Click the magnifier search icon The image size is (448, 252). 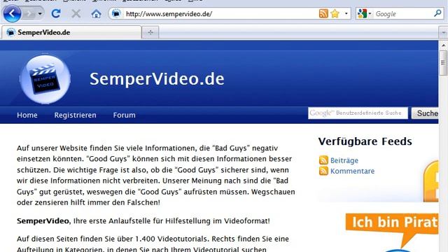click(437, 13)
